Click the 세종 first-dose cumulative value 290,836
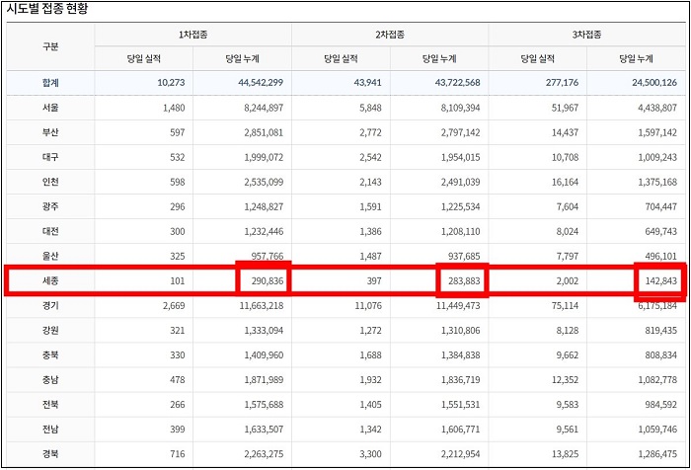This screenshot has height=470, width=691. [268, 280]
